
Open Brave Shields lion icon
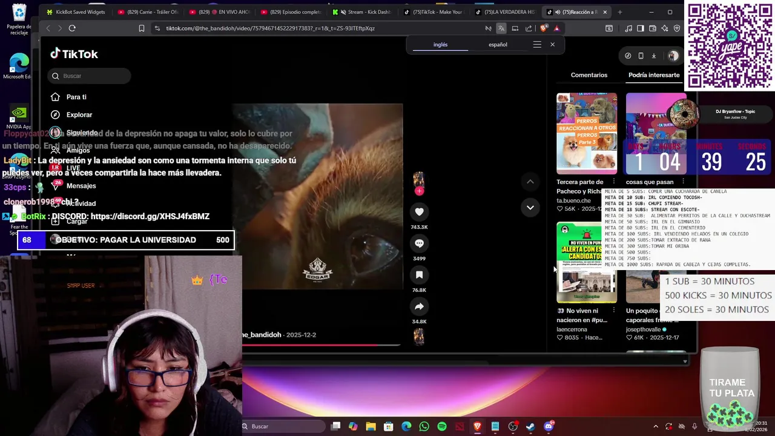(543, 28)
